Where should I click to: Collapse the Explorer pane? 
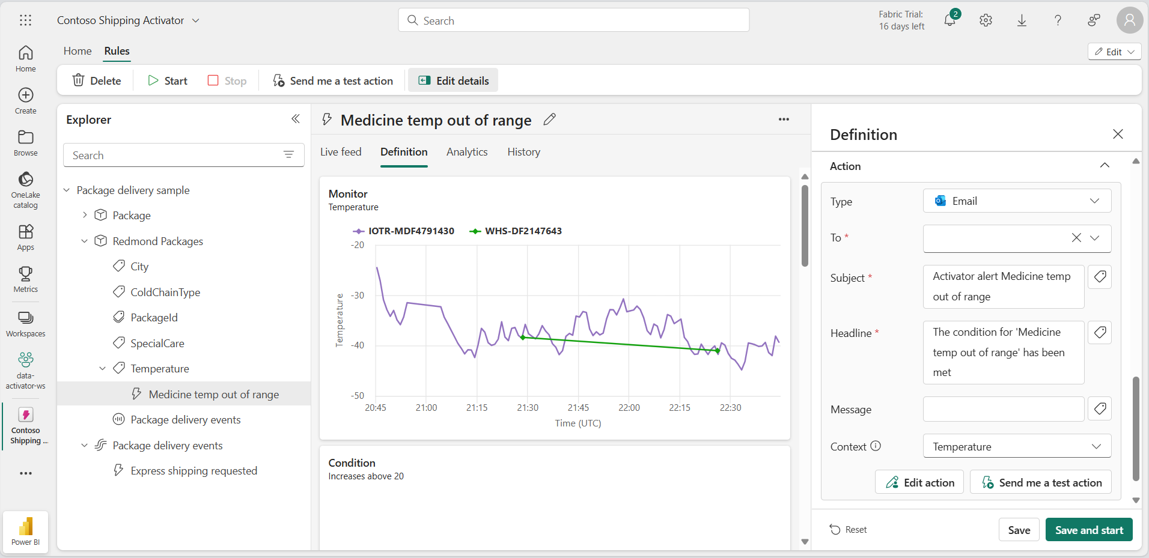coord(295,119)
